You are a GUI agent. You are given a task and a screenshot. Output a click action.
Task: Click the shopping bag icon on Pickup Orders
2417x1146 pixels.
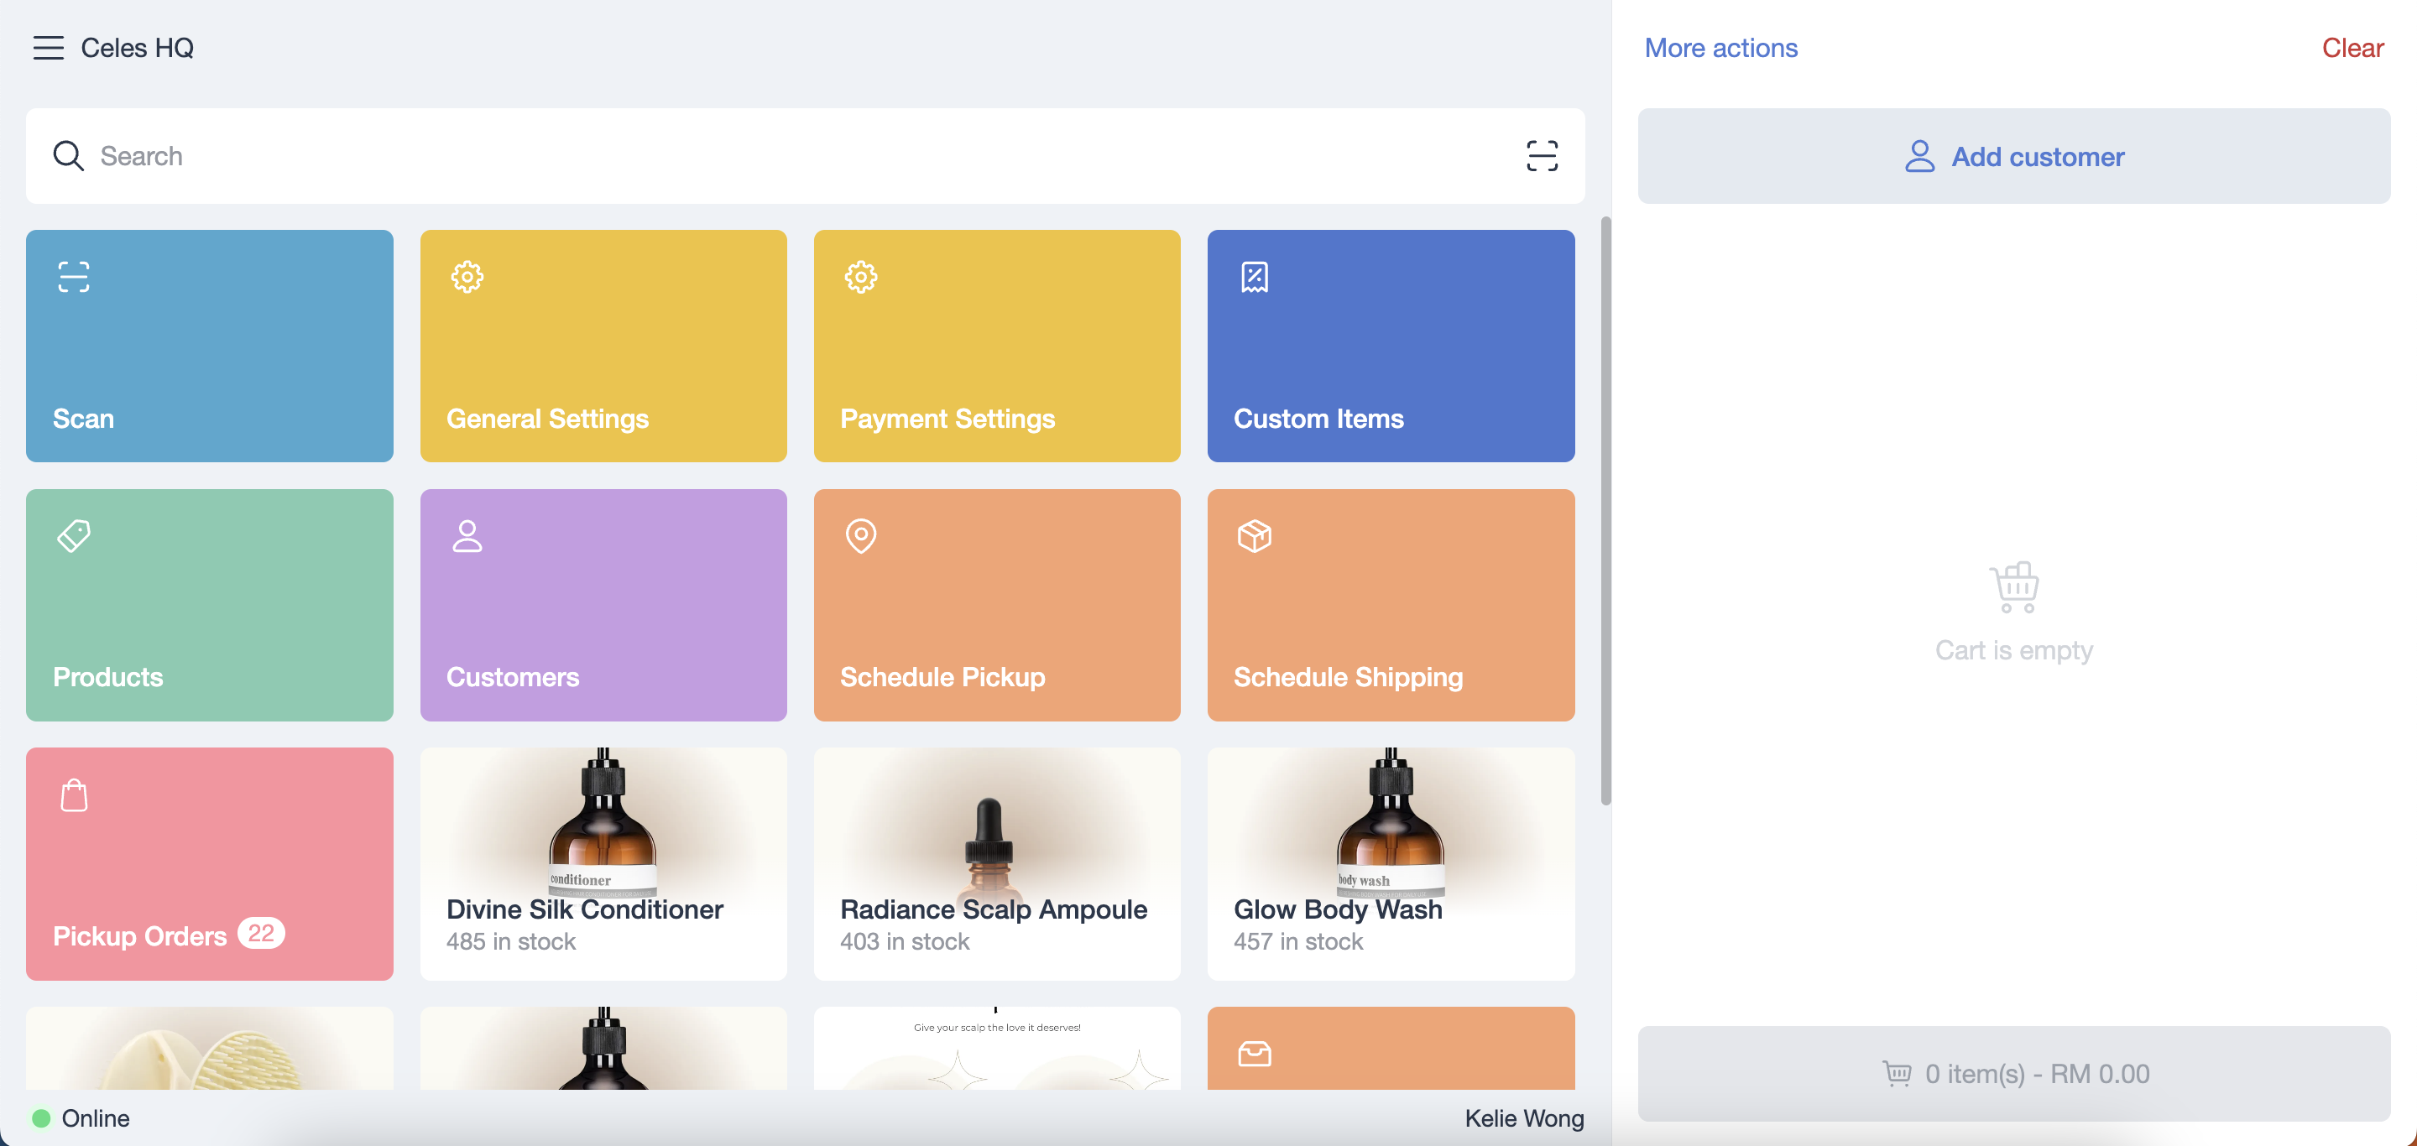click(73, 794)
